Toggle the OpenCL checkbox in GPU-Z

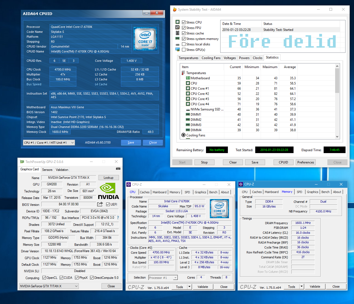point(44,278)
